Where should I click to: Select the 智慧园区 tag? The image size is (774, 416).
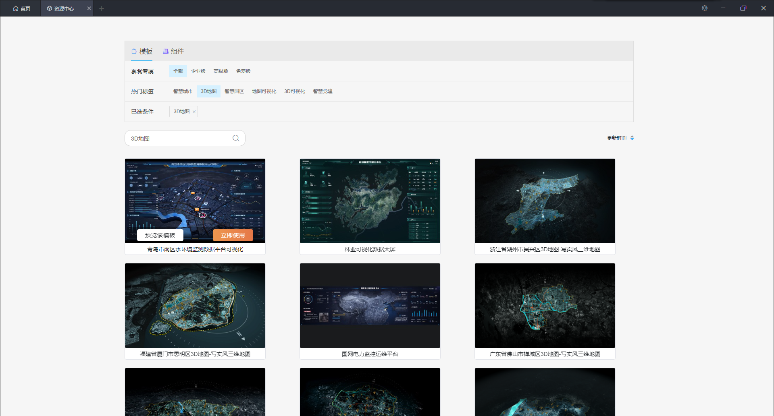click(234, 91)
